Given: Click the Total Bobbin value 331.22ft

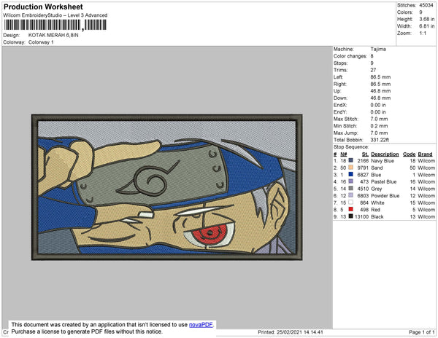Looking at the screenshot, I should pos(380,140).
